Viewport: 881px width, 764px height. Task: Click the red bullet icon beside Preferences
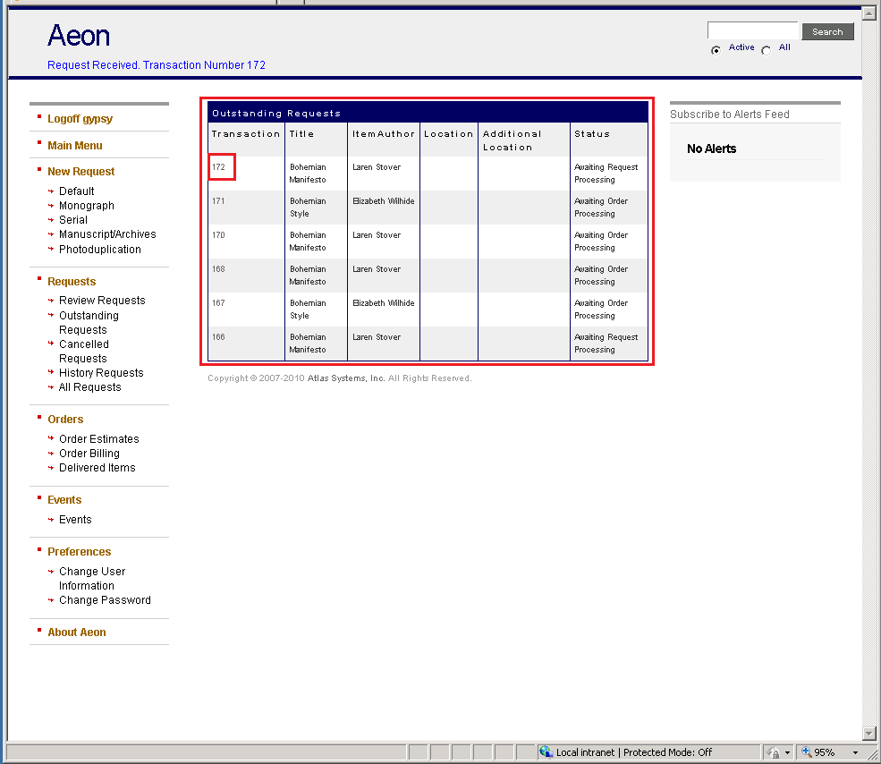pos(38,551)
